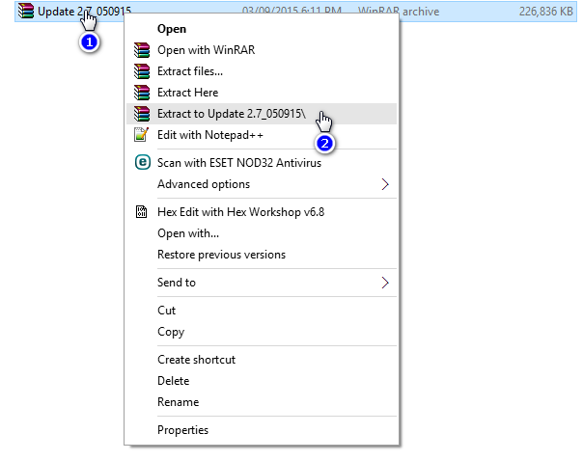583x461 pixels.
Task: Select Create shortcut
Action: [262, 360]
